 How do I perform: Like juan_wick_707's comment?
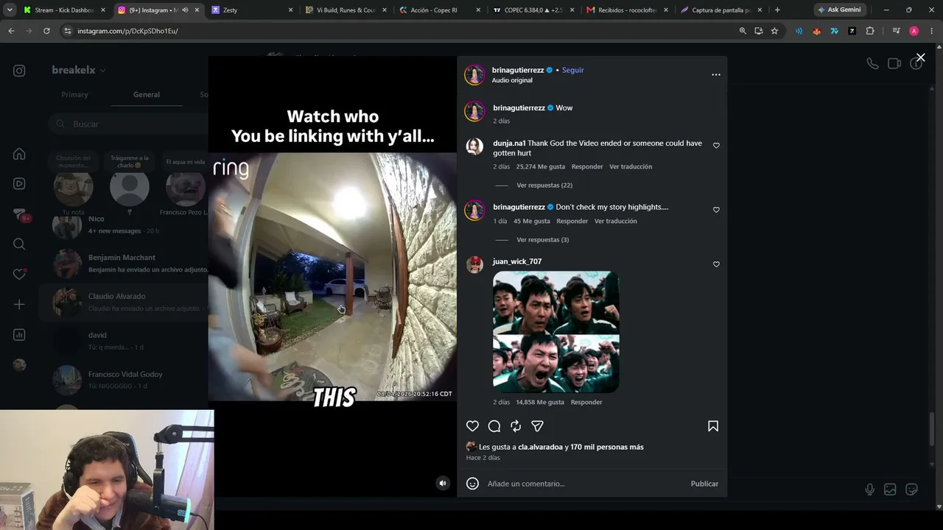coord(716,264)
